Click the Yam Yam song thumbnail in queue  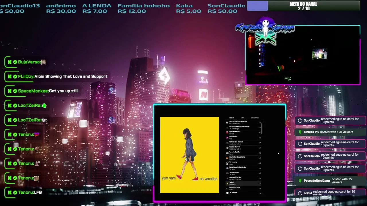tap(227, 183)
